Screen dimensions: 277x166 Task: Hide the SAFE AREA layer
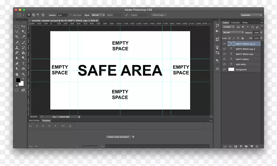click(224, 64)
